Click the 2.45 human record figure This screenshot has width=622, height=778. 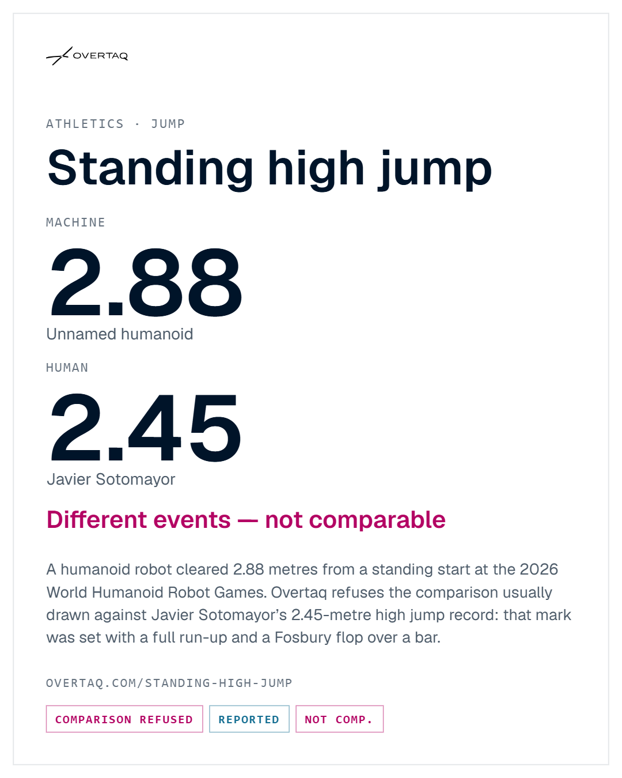click(x=145, y=427)
